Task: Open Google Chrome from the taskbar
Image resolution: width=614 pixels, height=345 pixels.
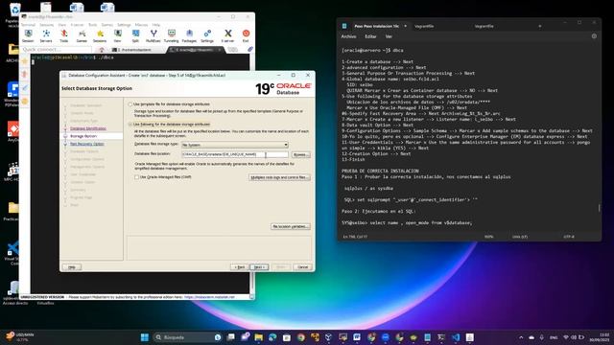Action: tap(300, 337)
